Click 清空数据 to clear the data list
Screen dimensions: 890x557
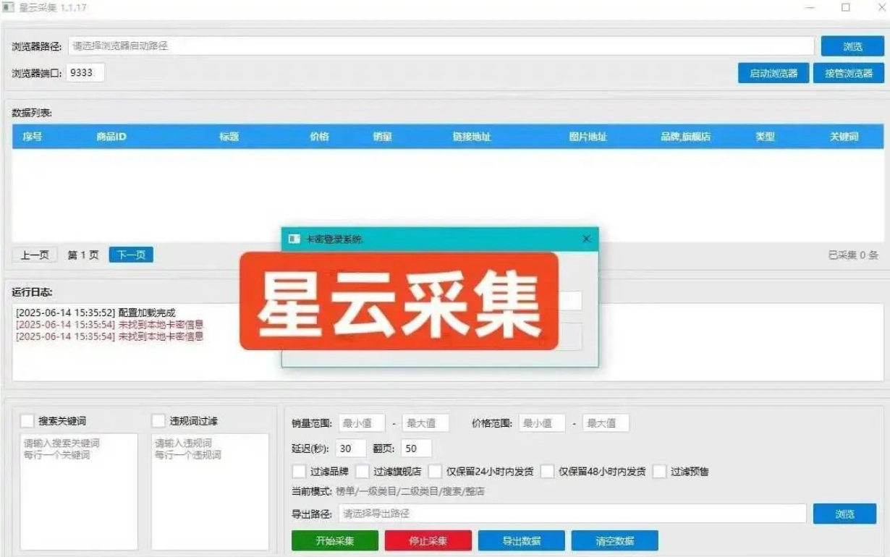point(616,540)
